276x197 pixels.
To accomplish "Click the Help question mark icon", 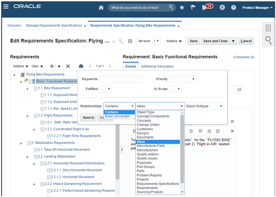I will pos(233,7).
